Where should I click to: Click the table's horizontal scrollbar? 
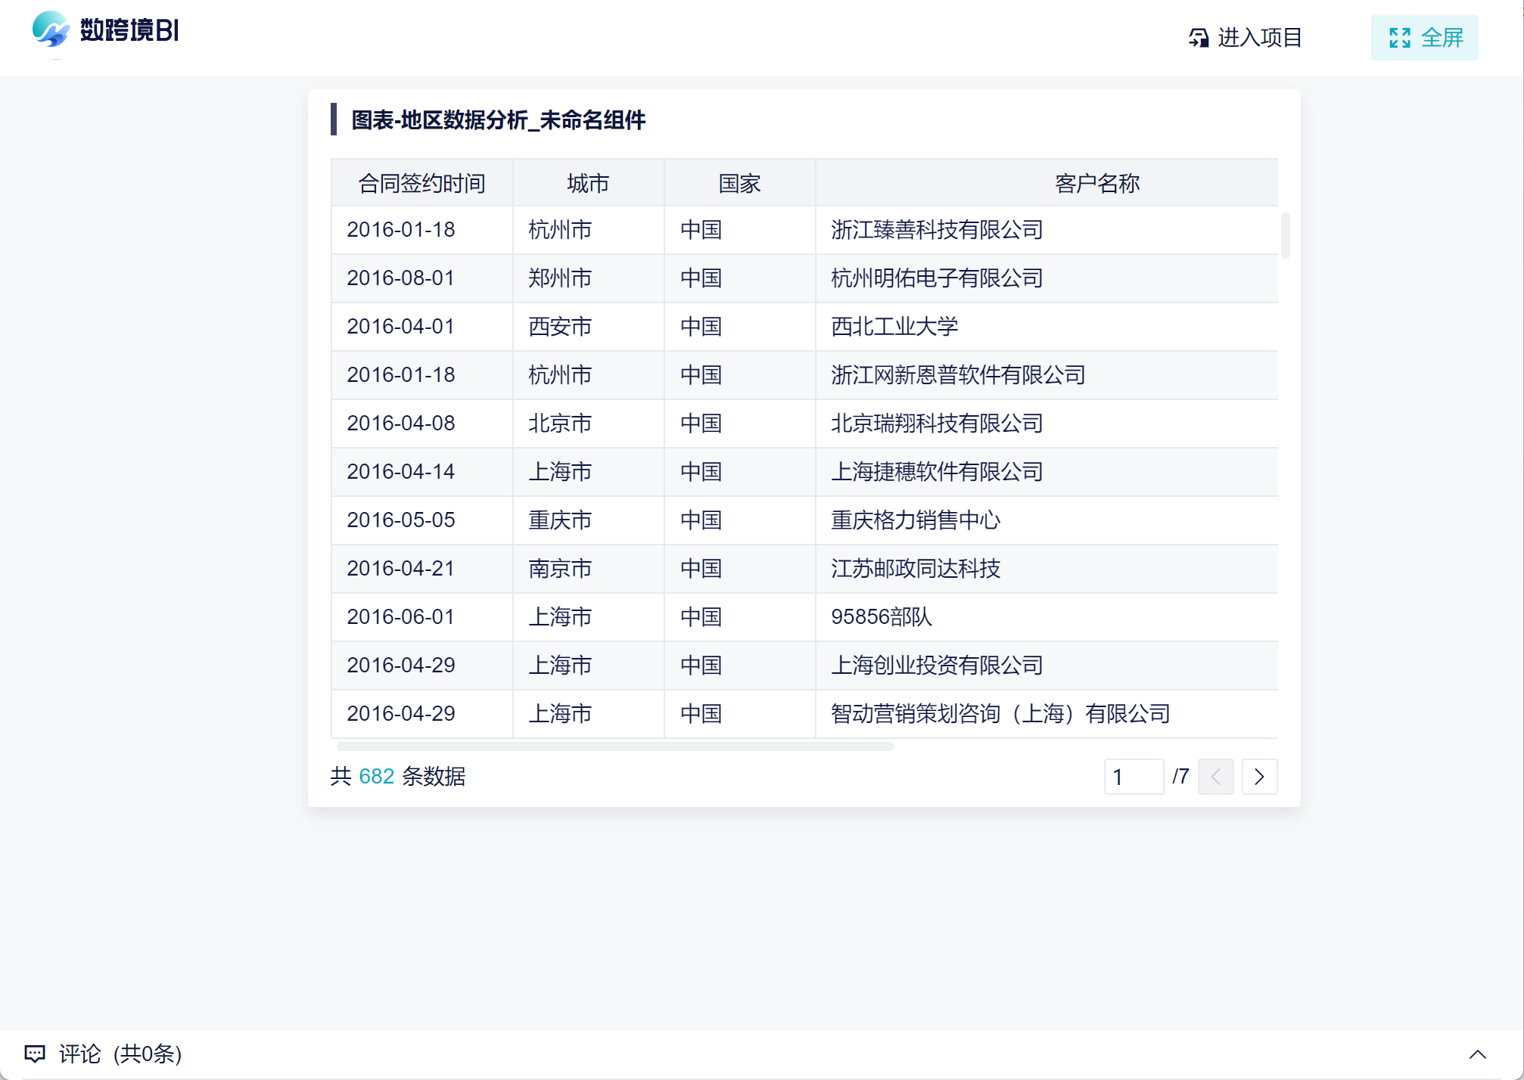614,746
